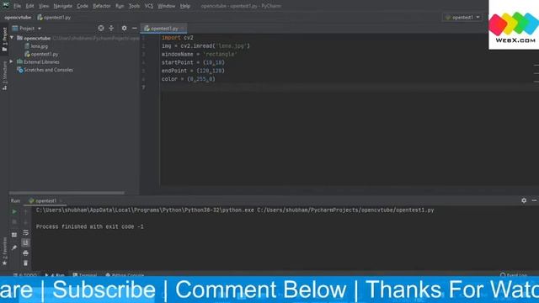Open the Python Console tool window button
The height and width of the screenshot is (303, 539).
click(125, 274)
